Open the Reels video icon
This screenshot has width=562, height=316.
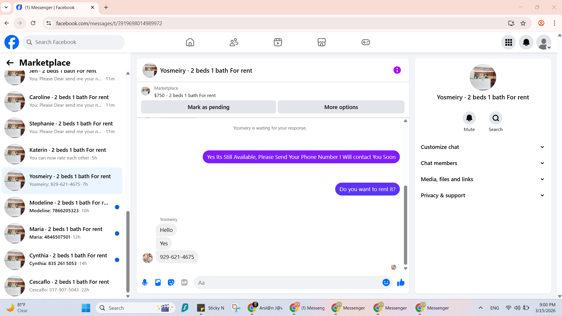point(278,42)
